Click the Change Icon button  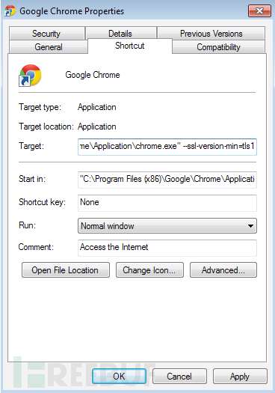tap(149, 270)
